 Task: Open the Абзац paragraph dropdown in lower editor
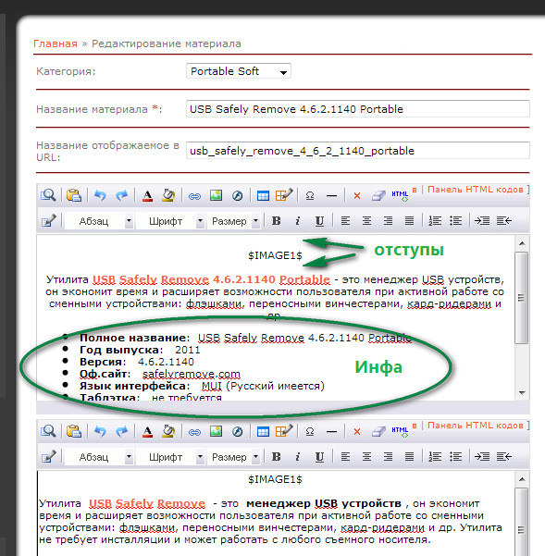tap(99, 457)
